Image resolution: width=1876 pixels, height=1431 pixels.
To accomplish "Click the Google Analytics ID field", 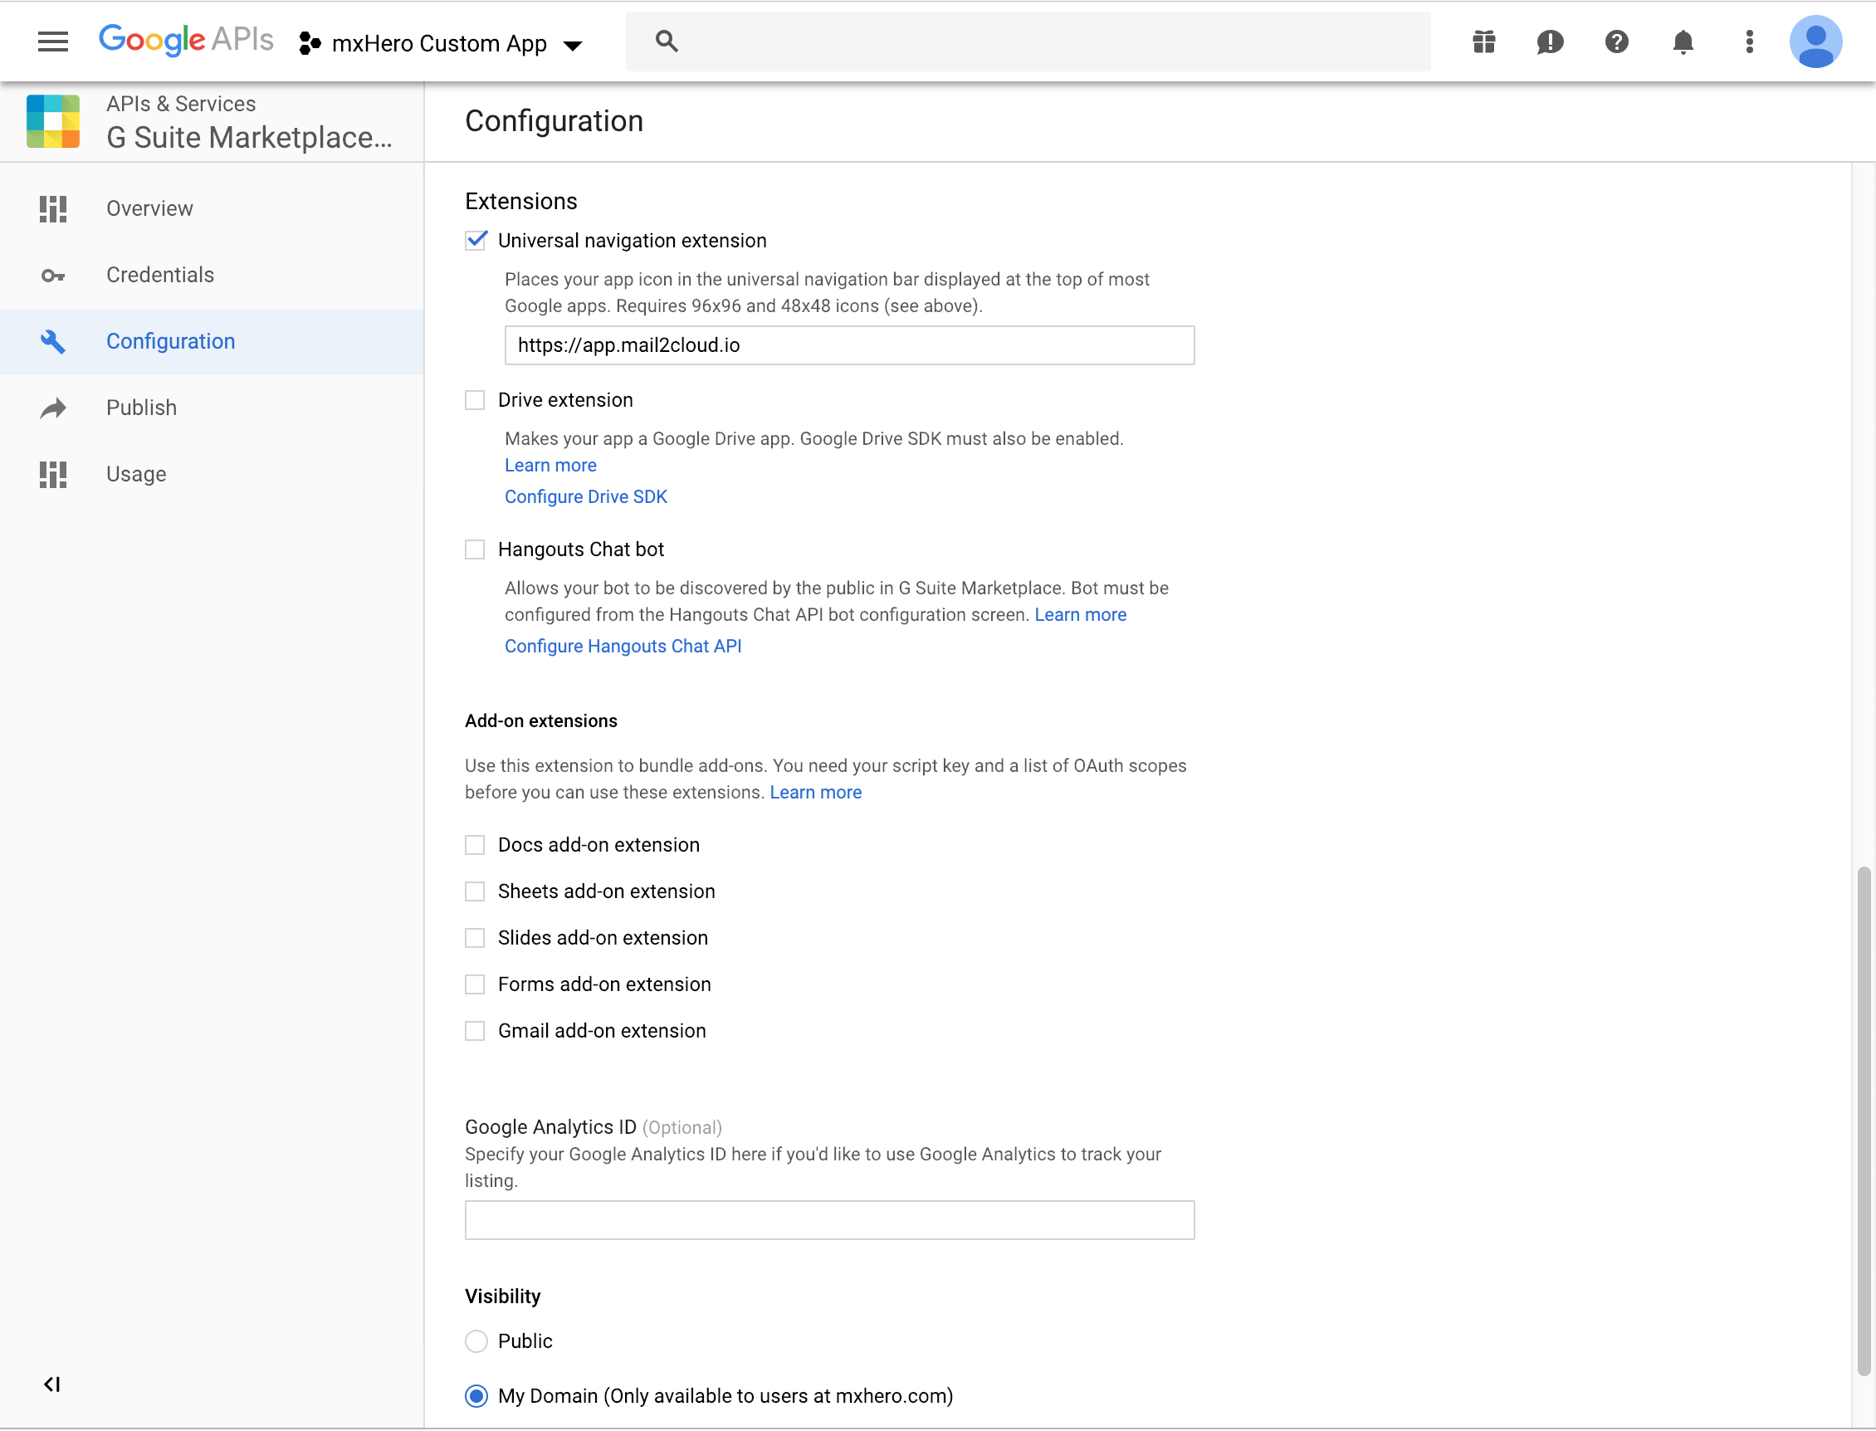I will click(x=830, y=1220).
